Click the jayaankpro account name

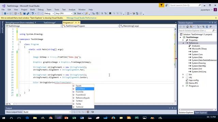205,10
